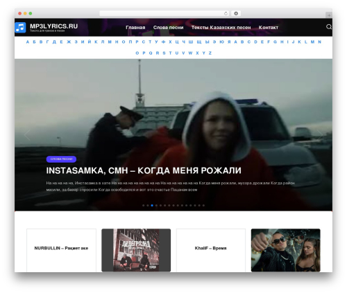347x293 pixels.
Task: Select the letter Ч in the alphabet index
Action: pyautogui.click(x=184, y=42)
